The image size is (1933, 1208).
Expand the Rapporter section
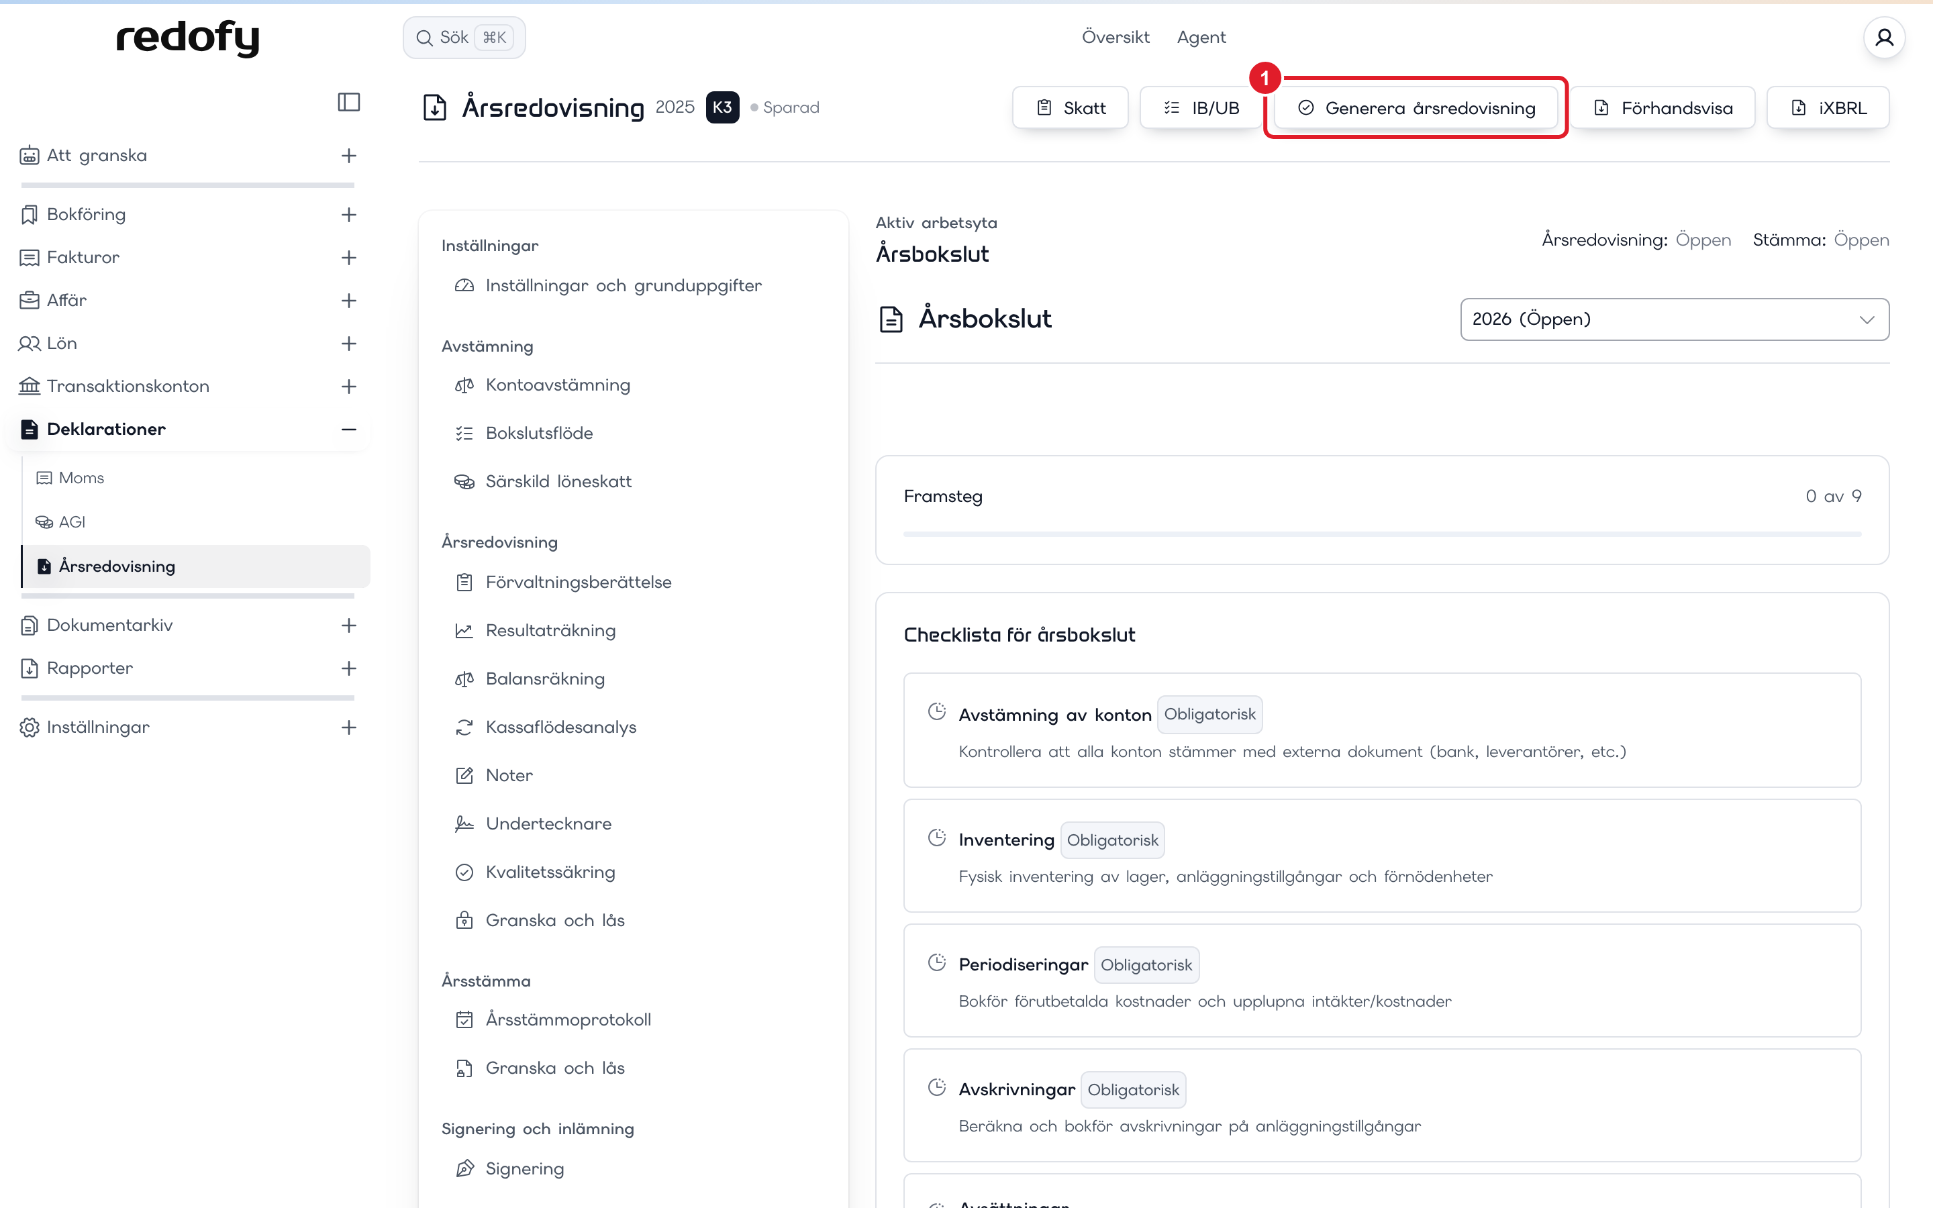pyautogui.click(x=348, y=668)
